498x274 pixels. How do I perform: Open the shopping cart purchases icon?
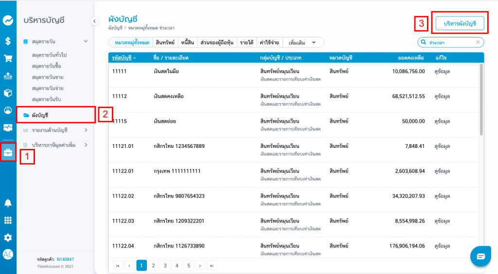[x=8, y=58]
